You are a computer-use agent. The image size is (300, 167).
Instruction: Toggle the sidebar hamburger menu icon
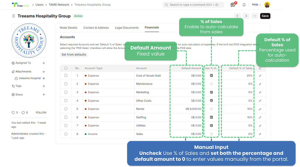coord(13,16)
